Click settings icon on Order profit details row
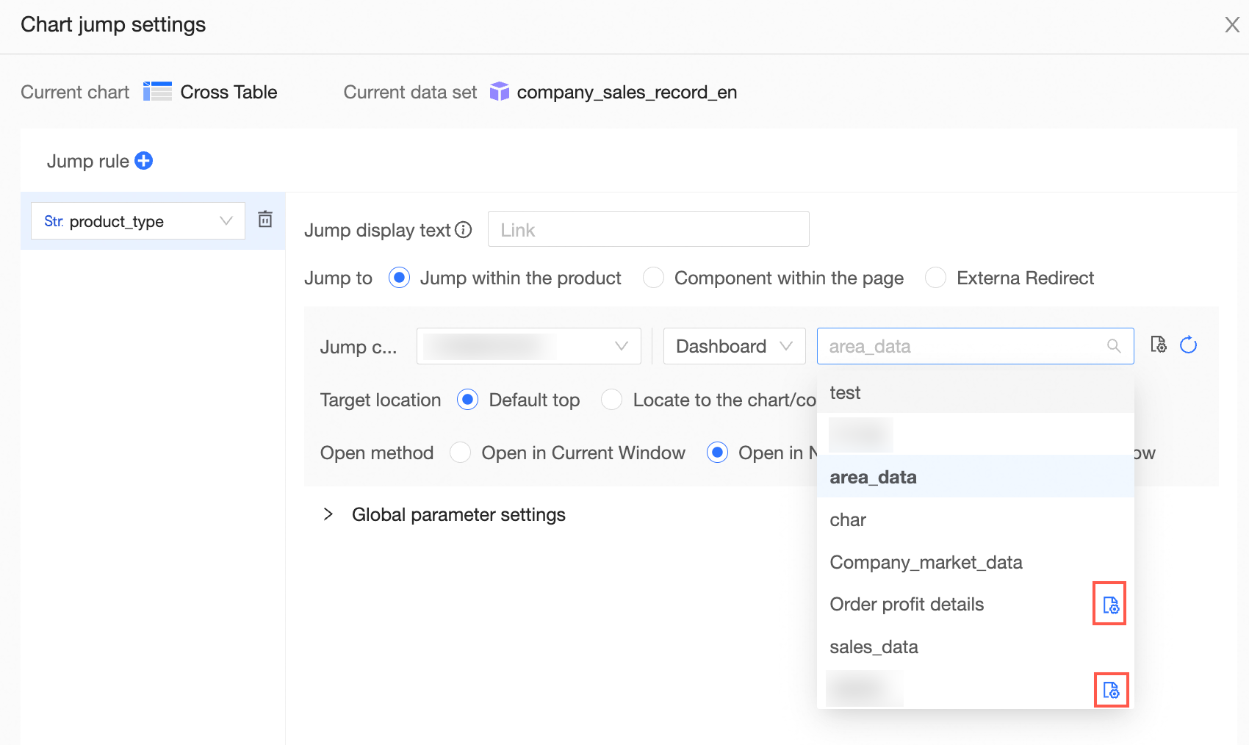 point(1109,605)
